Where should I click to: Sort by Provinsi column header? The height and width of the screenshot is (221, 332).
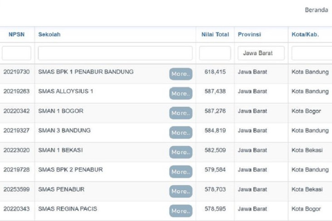pos(249,34)
